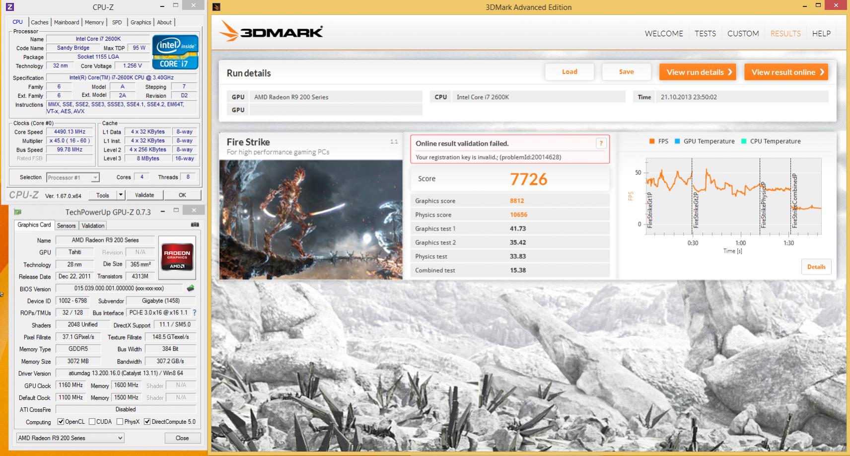Switch to the SPD tab in CPU-Z
Viewport: 850px width, 456px height.
117,22
